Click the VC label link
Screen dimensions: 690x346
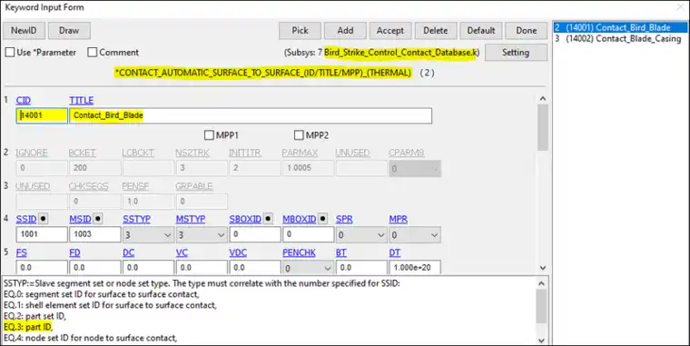point(182,252)
